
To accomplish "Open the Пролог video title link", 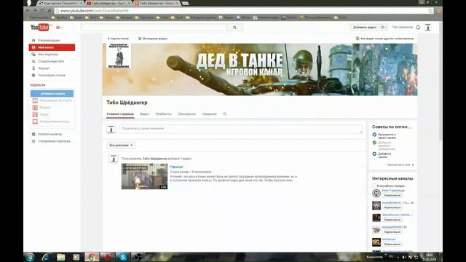I will 176,167.
